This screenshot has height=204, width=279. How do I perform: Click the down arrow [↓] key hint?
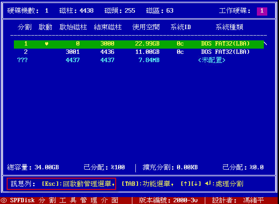click(196, 184)
